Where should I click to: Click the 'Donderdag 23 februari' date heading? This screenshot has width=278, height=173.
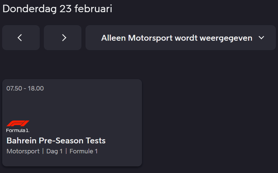coord(57,9)
